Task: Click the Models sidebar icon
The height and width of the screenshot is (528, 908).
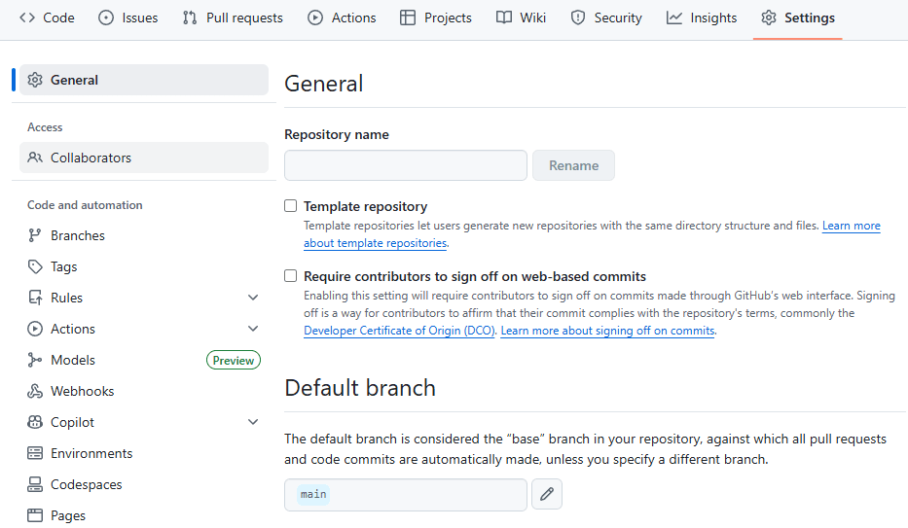Action: coord(35,361)
